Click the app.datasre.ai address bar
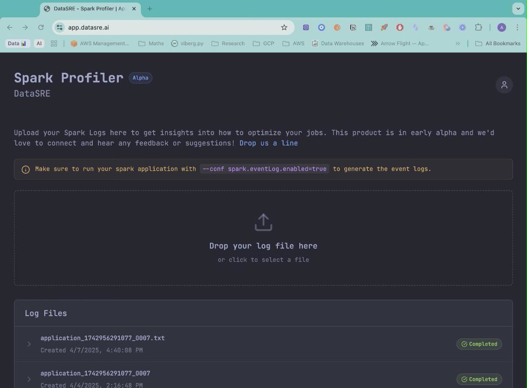This screenshot has width=527, height=388. click(x=174, y=27)
